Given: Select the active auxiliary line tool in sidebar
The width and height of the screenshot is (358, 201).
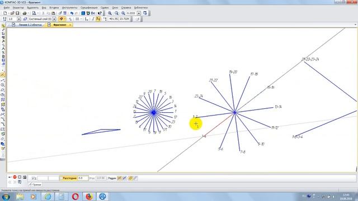Looking at the screenshot, I should click(x=3, y=75).
